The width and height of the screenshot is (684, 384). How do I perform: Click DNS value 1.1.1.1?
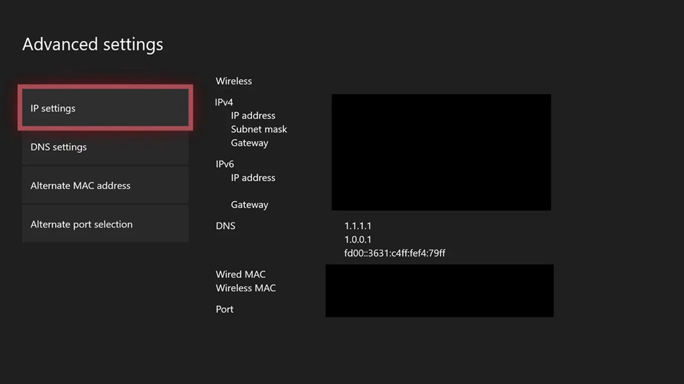[x=358, y=226]
